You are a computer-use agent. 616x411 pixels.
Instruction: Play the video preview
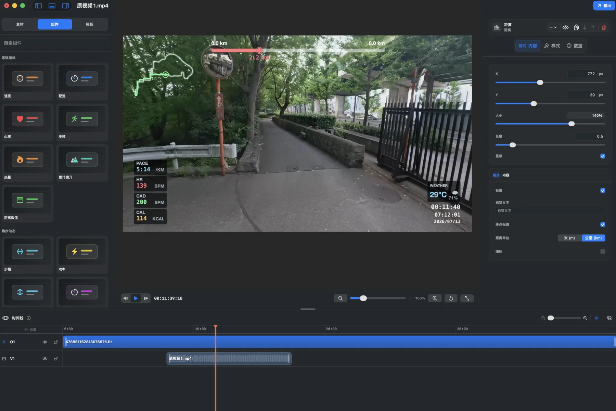[136, 298]
